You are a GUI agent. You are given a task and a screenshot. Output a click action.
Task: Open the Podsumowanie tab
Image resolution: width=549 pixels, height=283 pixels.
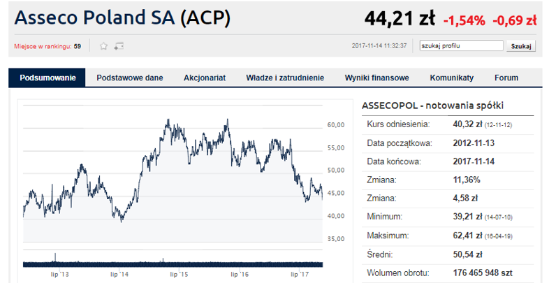click(x=47, y=78)
